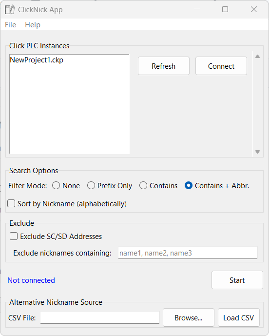269x336 pixels.
Task: Click the scroll up arrow in instances panel
Action: click(x=257, y=57)
